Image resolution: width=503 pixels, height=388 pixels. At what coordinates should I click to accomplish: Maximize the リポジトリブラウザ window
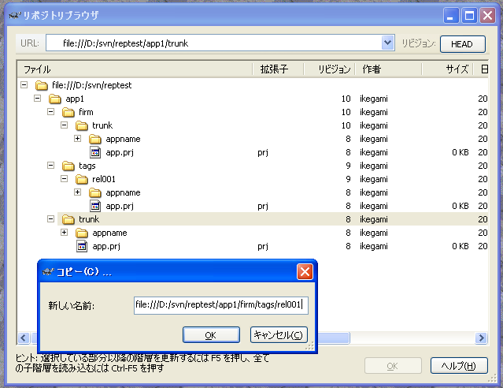[469, 16]
